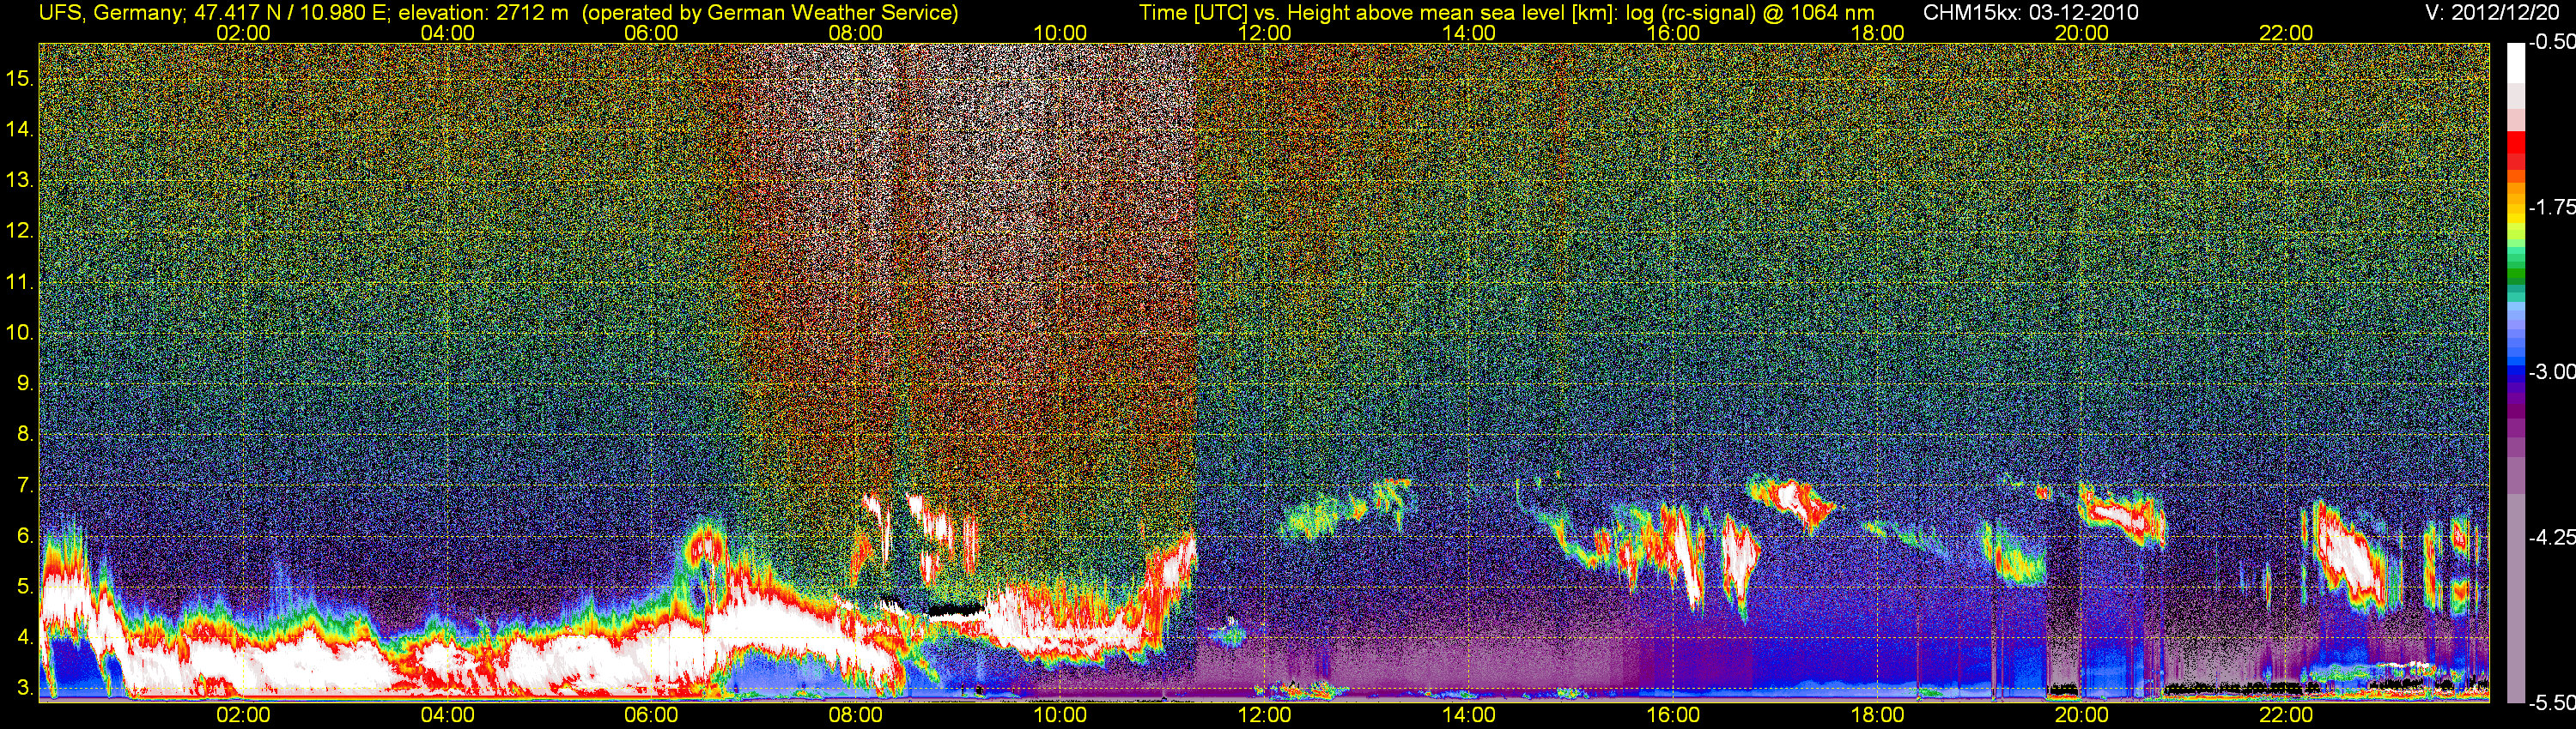2576x729 pixels.
Task: Click the '6.' km height axis label
Action: tap(25, 536)
